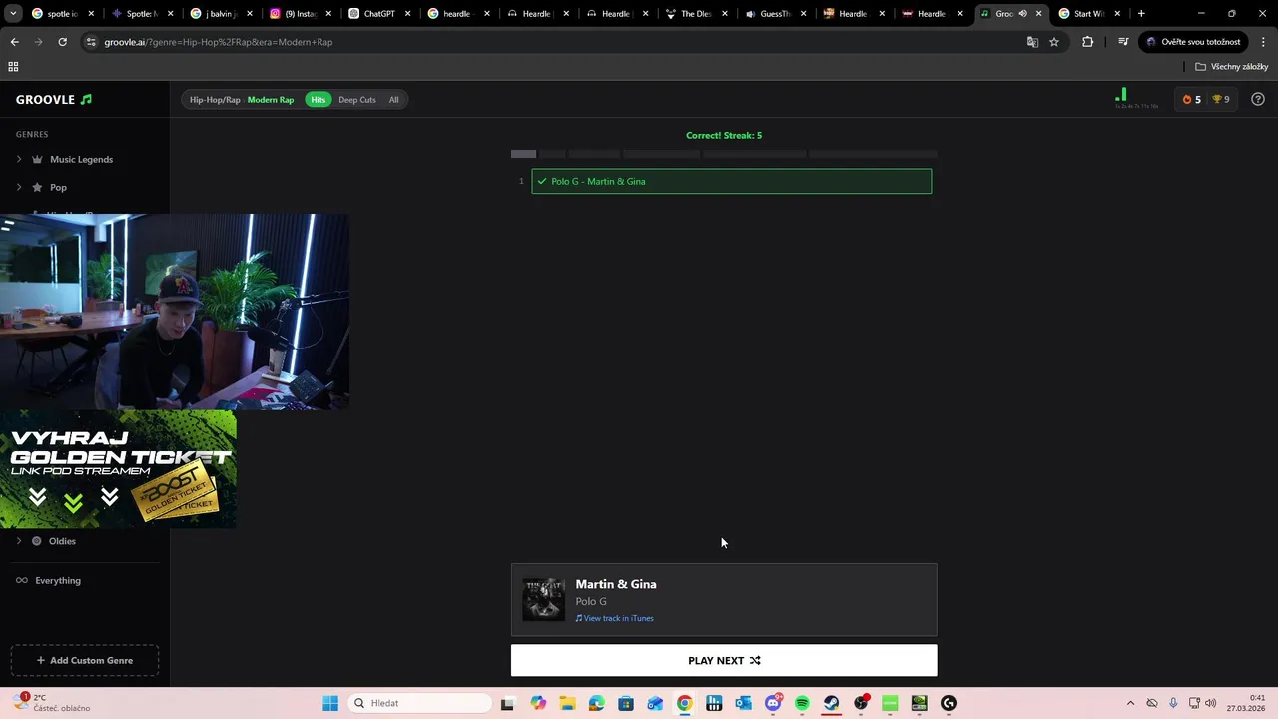Click the song progress bar first segment
This screenshot has height=719, width=1278.
[523, 154]
